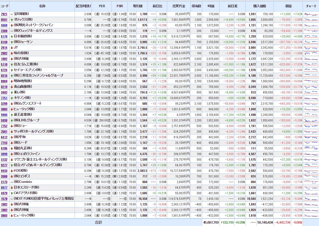Open the mini chart for 三井住友フィナンシャルグループ
Viewport: 319px width, 226px height.
[x=311, y=75]
